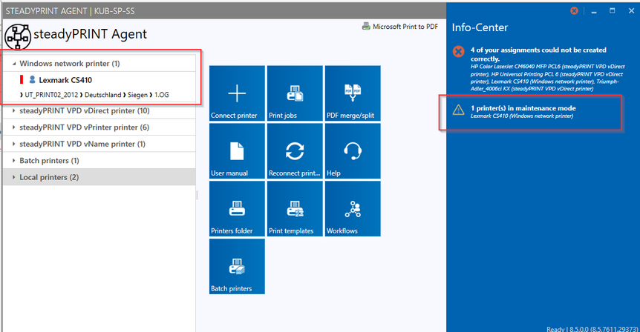Click the maintenance mode warning triangle
Viewport: 640px width, 332px height.
click(458, 110)
